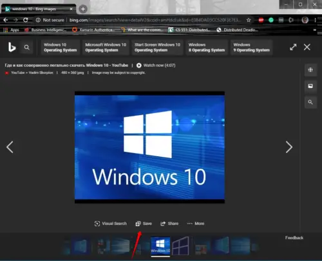
Task: Select the purple Windows logo thumbnail
Action: click(x=181, y=246)
